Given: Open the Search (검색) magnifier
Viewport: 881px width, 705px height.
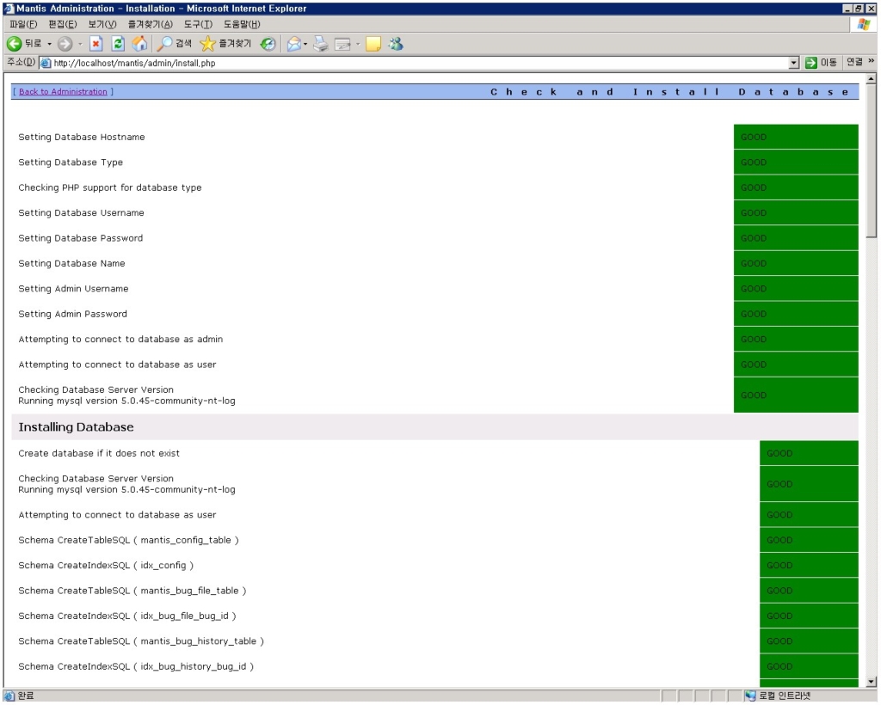Looking at the screenshot, I should tap(164, 44).
